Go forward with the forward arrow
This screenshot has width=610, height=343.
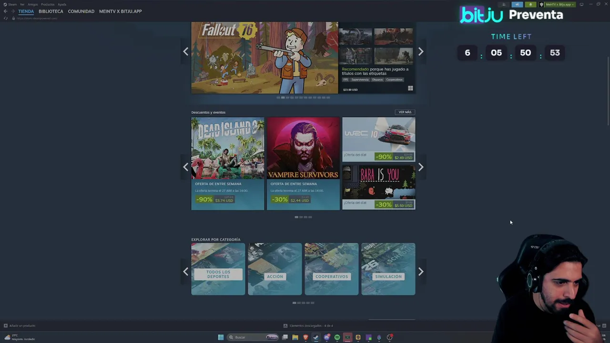pos(13,11)
